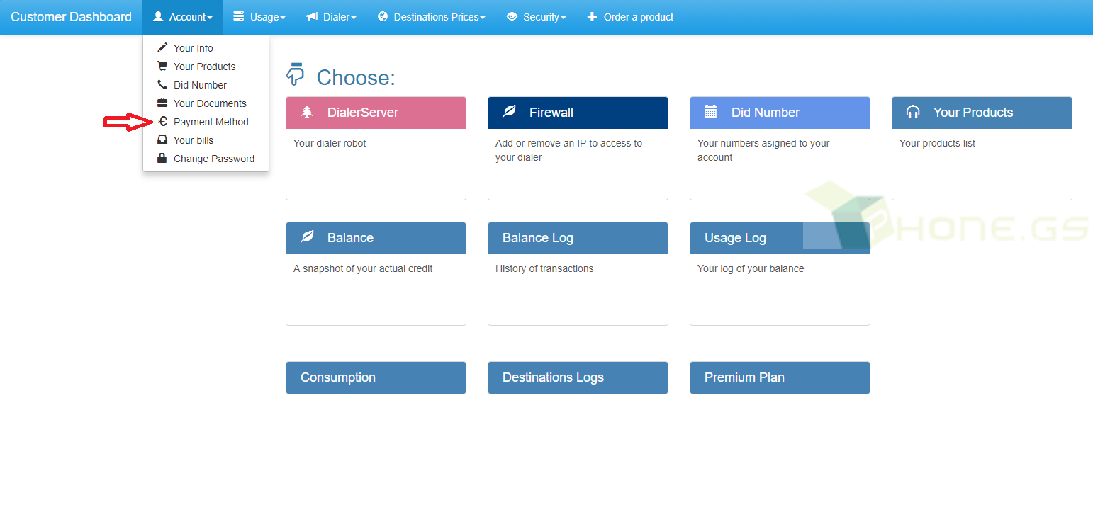Expand the Usage dropdown in navbar

259,17
